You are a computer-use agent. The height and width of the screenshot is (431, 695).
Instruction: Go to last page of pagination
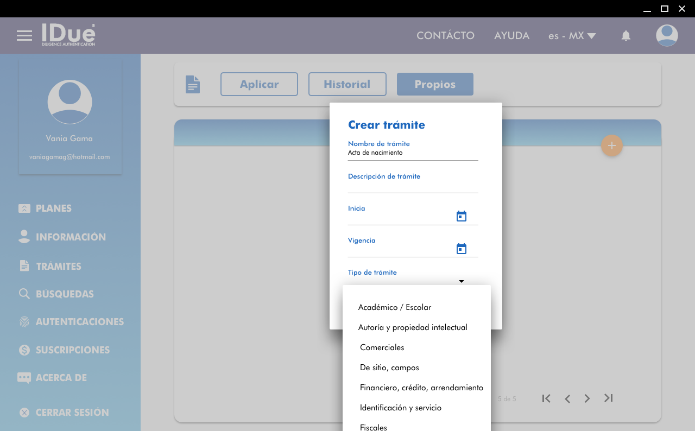(608, 398)
